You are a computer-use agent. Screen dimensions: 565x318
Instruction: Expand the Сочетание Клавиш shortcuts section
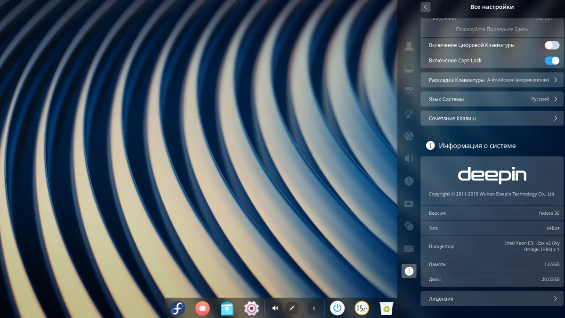492,118
